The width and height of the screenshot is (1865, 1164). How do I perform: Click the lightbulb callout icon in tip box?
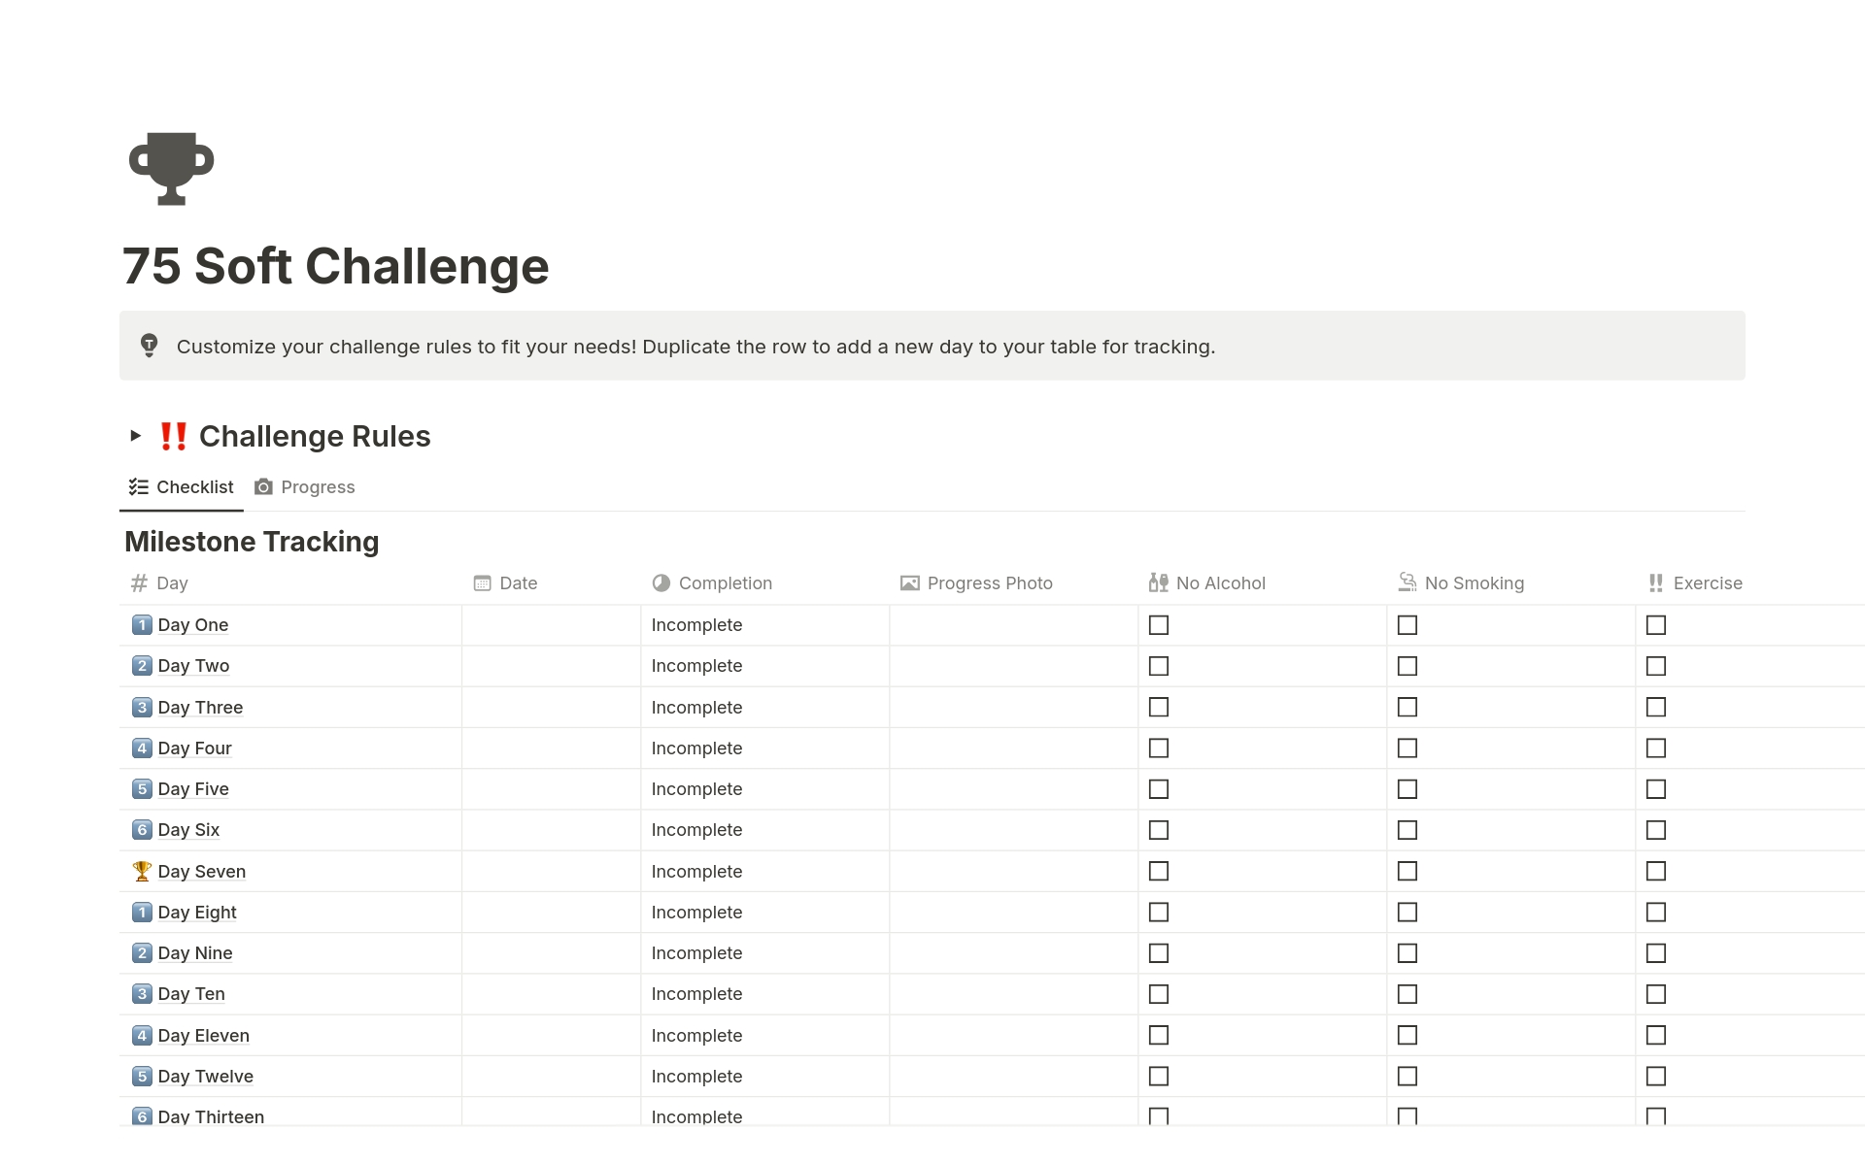148,346
